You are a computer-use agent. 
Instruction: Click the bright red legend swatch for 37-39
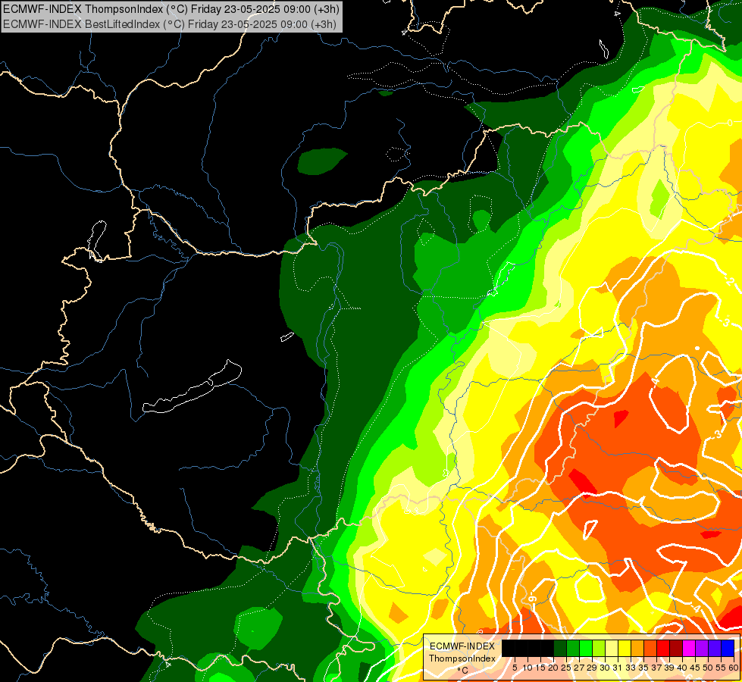click(x=663, y=648)
